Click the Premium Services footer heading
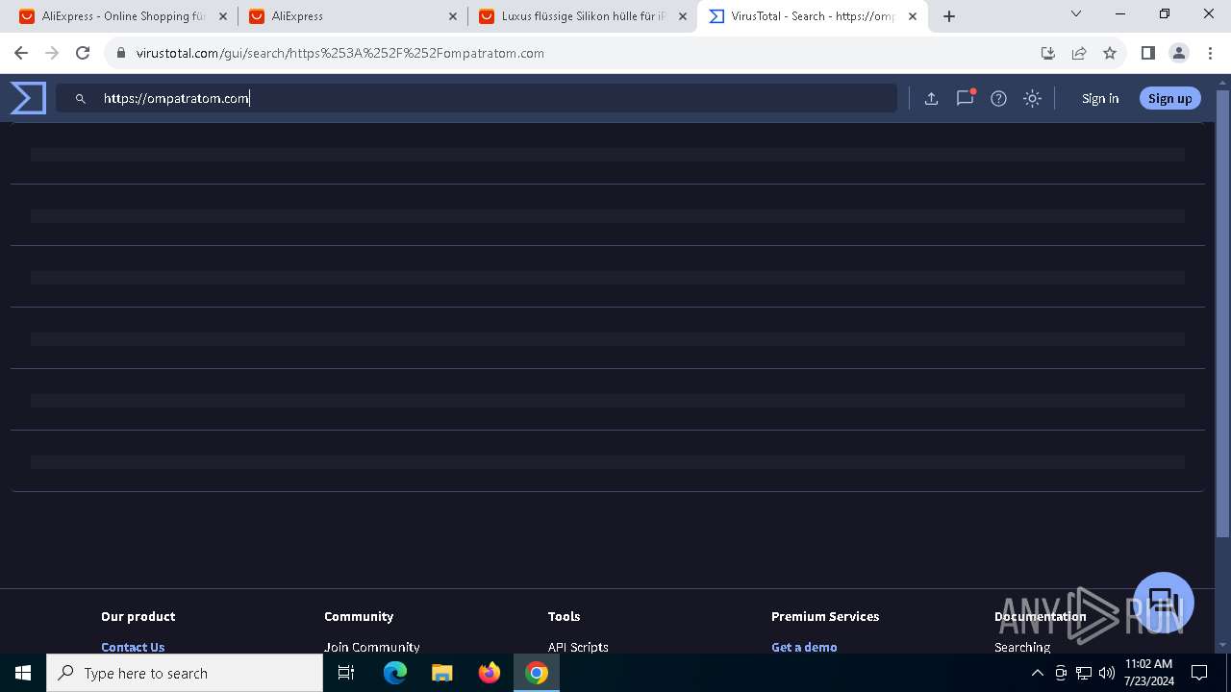This screenshot has width=1231, height=692. [825, 616]
